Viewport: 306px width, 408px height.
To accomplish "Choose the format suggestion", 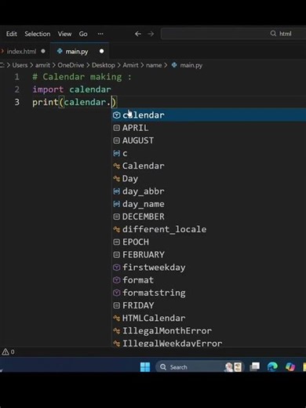I will (x=209, y=280).
